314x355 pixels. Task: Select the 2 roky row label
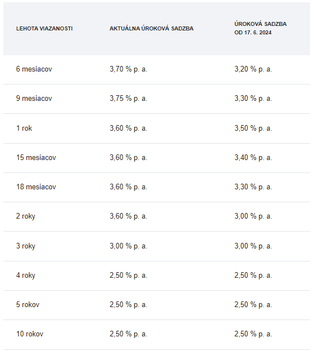click(25, 216)
